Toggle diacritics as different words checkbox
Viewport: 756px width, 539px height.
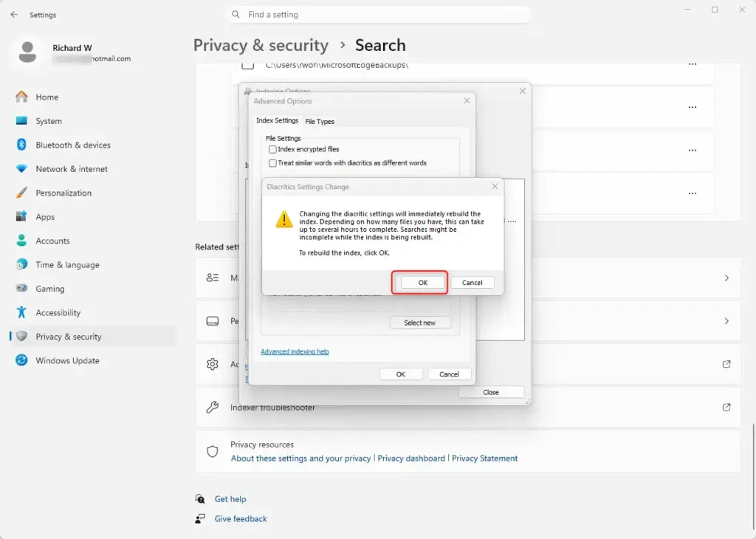click(272, 163)
